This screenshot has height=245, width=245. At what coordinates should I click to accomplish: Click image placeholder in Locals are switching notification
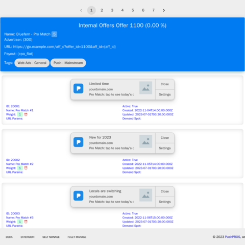tap(145, 195)
